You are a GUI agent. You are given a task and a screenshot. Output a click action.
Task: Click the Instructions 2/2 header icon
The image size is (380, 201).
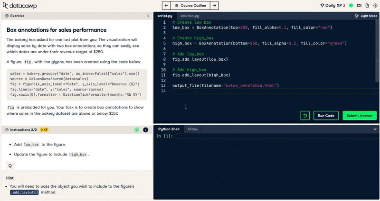pyautogui.click(x=7, y=130)
